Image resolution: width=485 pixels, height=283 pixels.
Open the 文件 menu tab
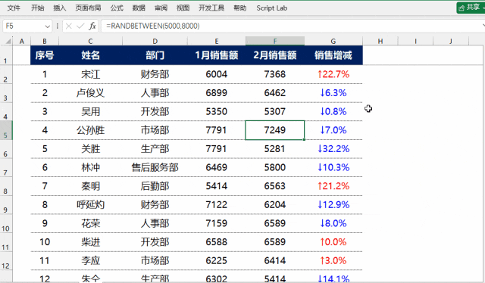[14, 8]
